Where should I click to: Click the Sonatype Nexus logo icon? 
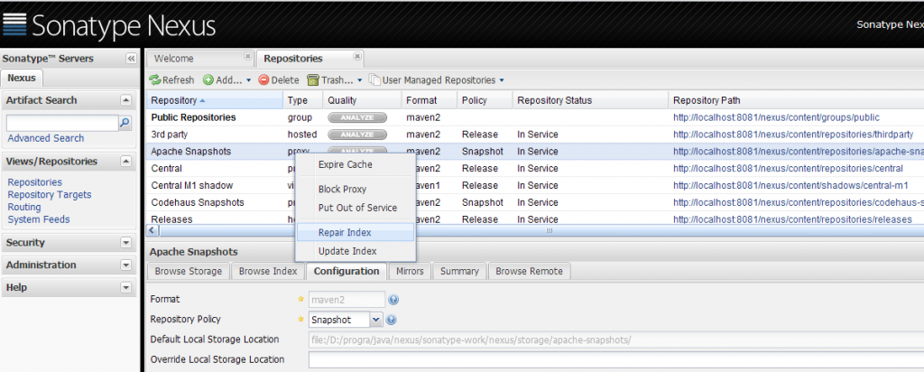point(14,24)
